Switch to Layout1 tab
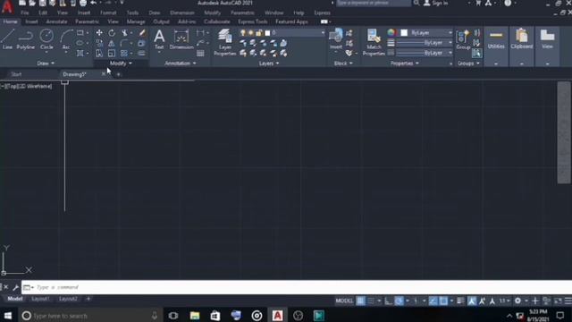Image resolution: width=572 pixels, height=322 pixels. tap(40, 299)
